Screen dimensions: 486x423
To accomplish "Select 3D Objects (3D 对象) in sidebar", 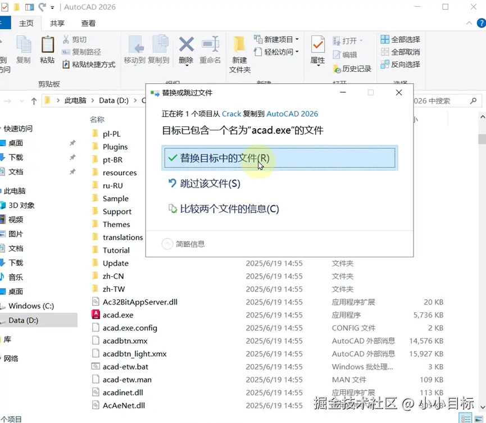I will (21, 205).
